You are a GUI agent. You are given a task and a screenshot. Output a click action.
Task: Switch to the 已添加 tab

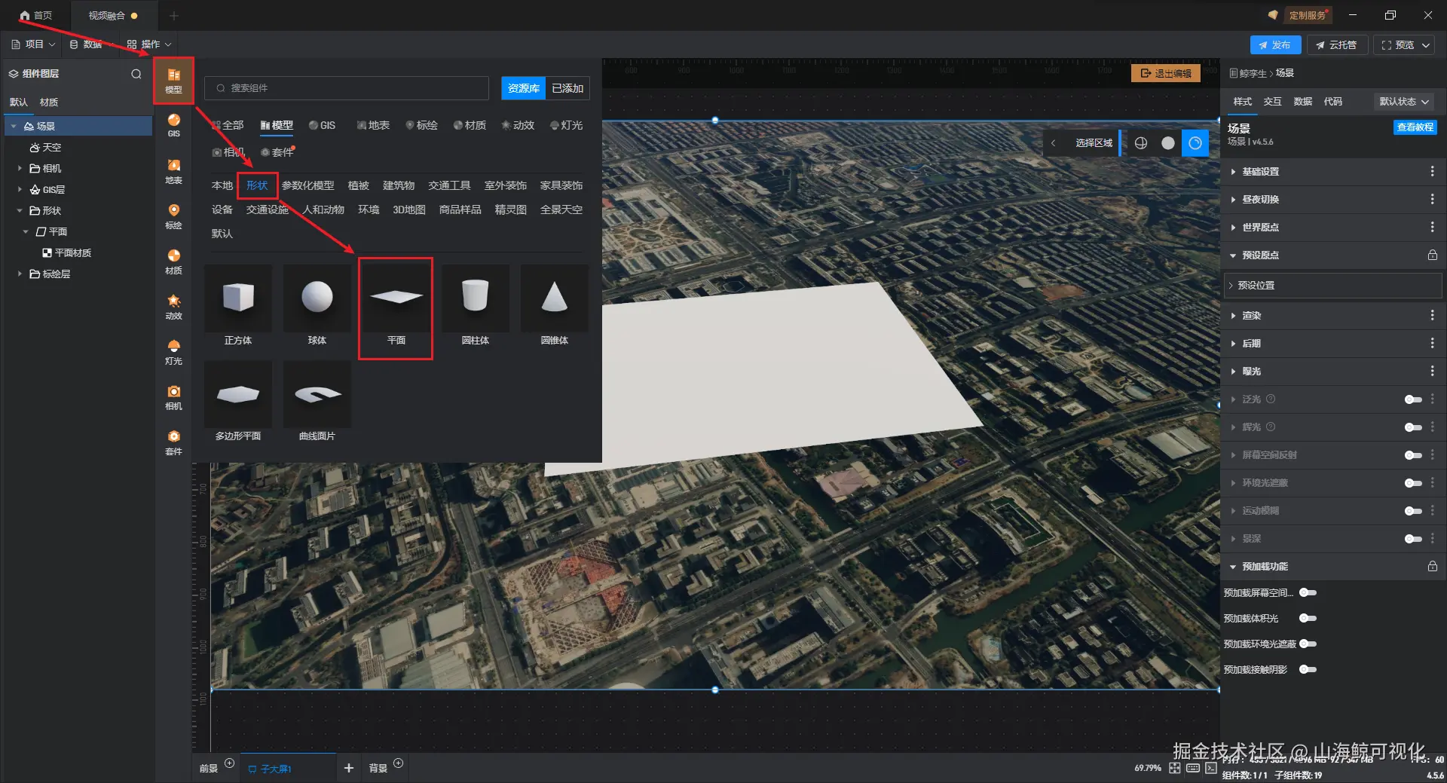pos(567,88)
